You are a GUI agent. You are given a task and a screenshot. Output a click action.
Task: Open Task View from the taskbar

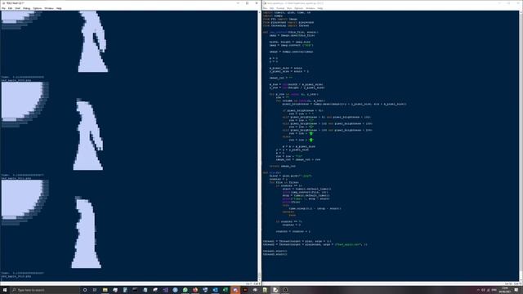point(95,290)
